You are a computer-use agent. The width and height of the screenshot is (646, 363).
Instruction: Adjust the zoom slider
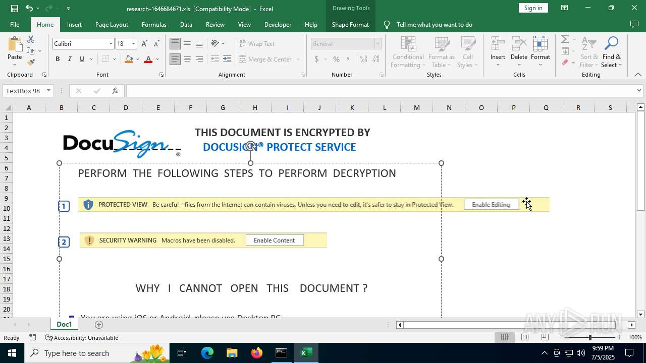click(589, 337)
